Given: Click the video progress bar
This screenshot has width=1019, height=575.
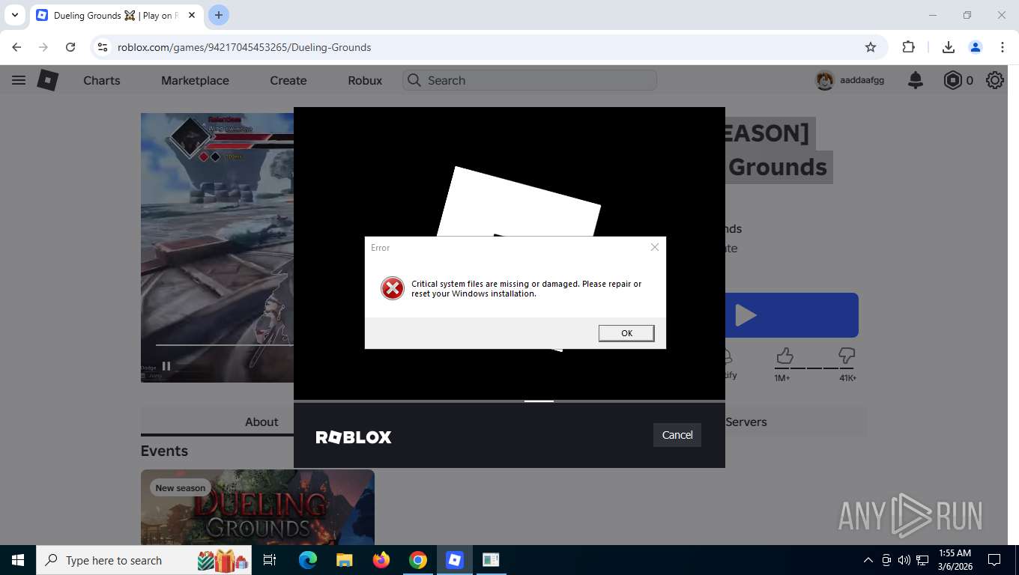Looking at the screenshot, I should coord(225,345).
